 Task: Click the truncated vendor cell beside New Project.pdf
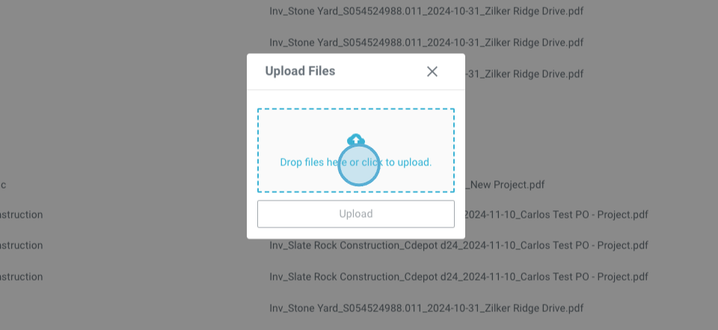(3, 184)
